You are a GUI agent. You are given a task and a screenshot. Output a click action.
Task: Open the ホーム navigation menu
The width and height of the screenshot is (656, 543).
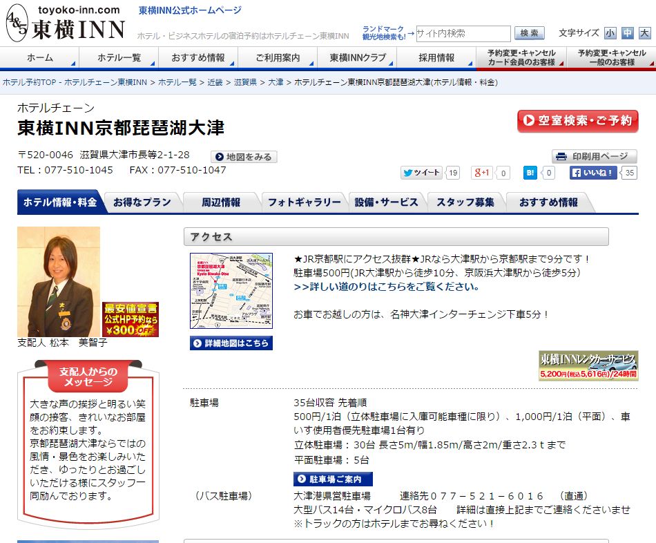click(40, 58)
